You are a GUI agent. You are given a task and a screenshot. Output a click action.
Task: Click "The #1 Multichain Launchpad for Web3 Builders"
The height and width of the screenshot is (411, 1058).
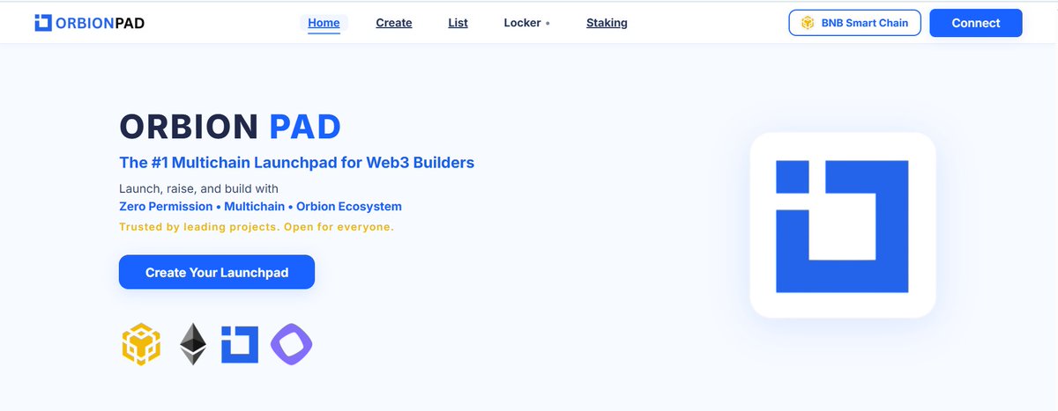(x=296, y=163)
